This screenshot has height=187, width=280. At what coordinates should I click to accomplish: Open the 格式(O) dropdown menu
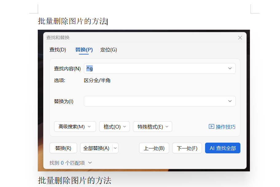click(114, 127)
